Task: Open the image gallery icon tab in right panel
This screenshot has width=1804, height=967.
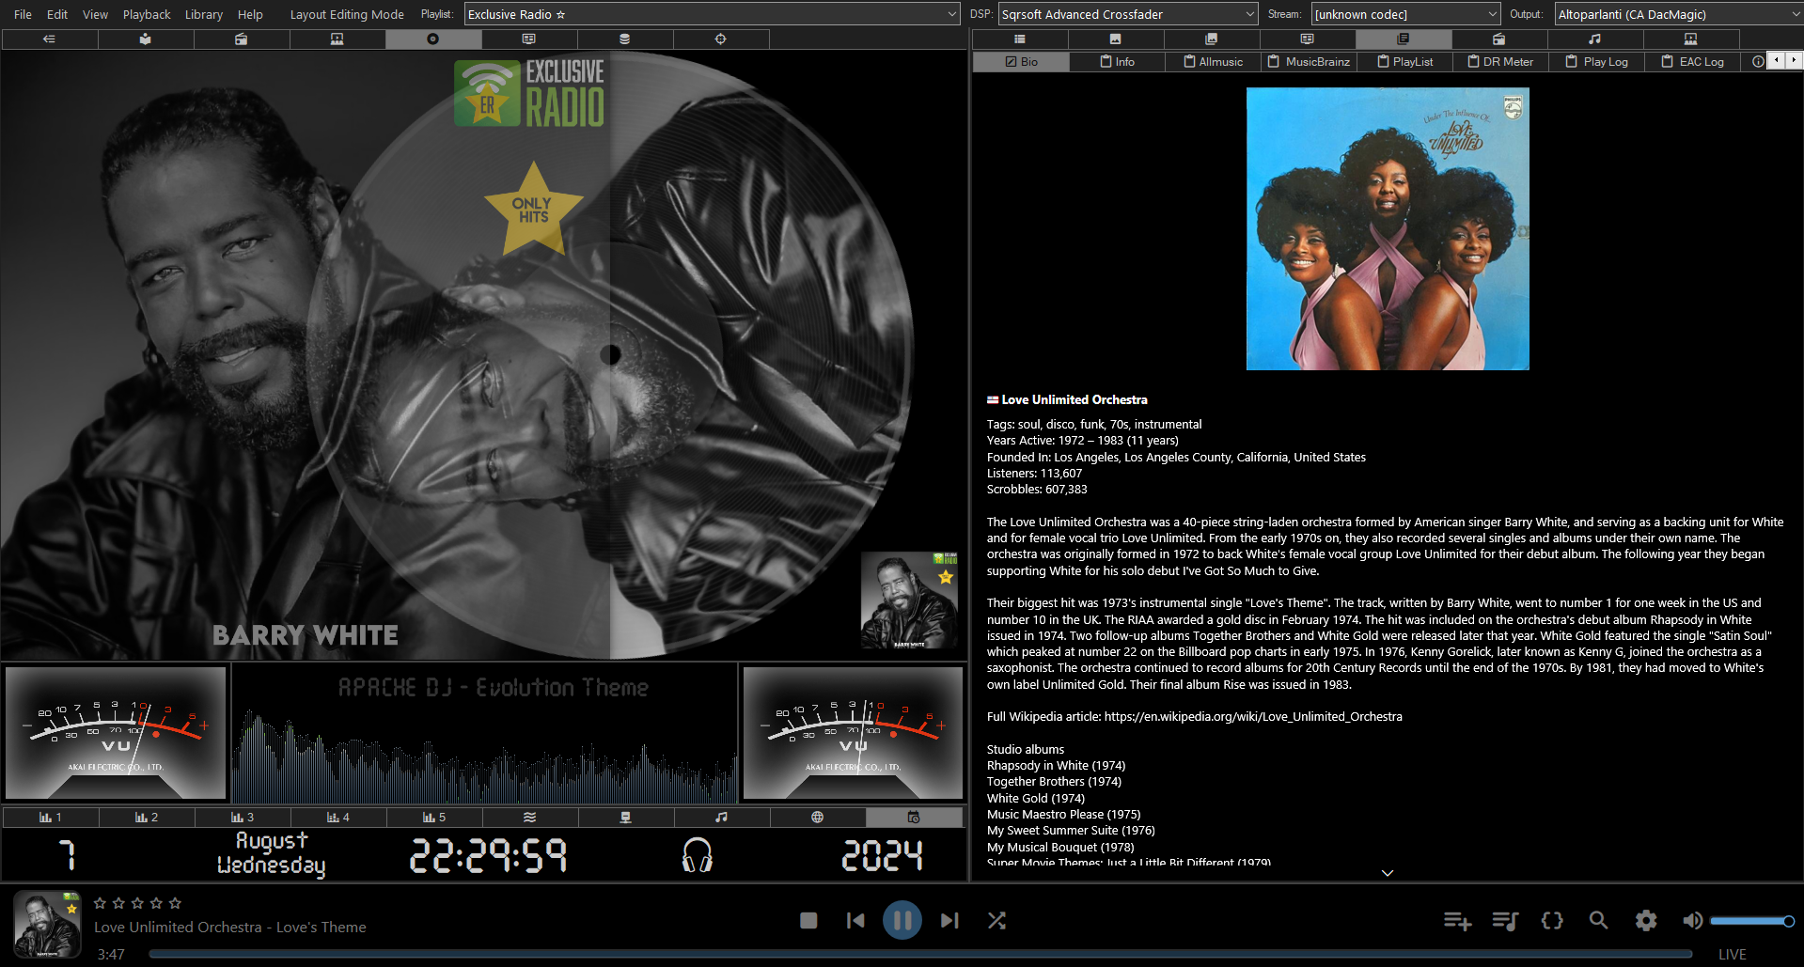Action: coord(1211,39)
